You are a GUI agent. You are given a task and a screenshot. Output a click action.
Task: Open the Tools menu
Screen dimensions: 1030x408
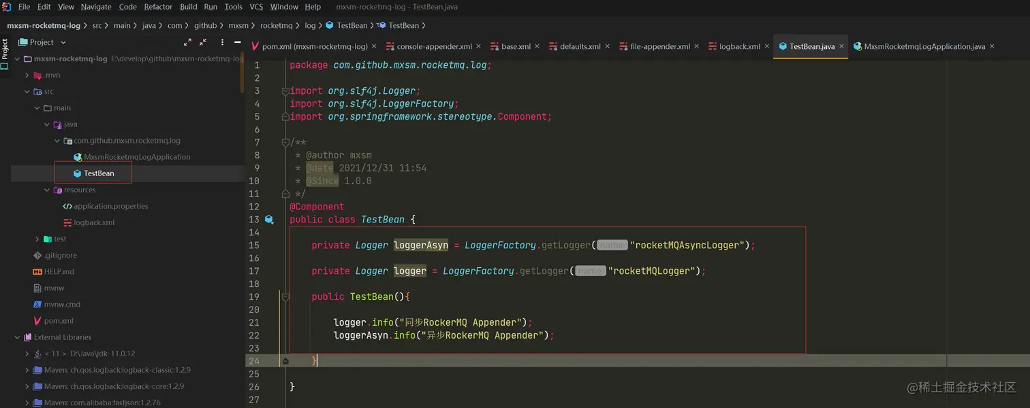pos(233,7)
